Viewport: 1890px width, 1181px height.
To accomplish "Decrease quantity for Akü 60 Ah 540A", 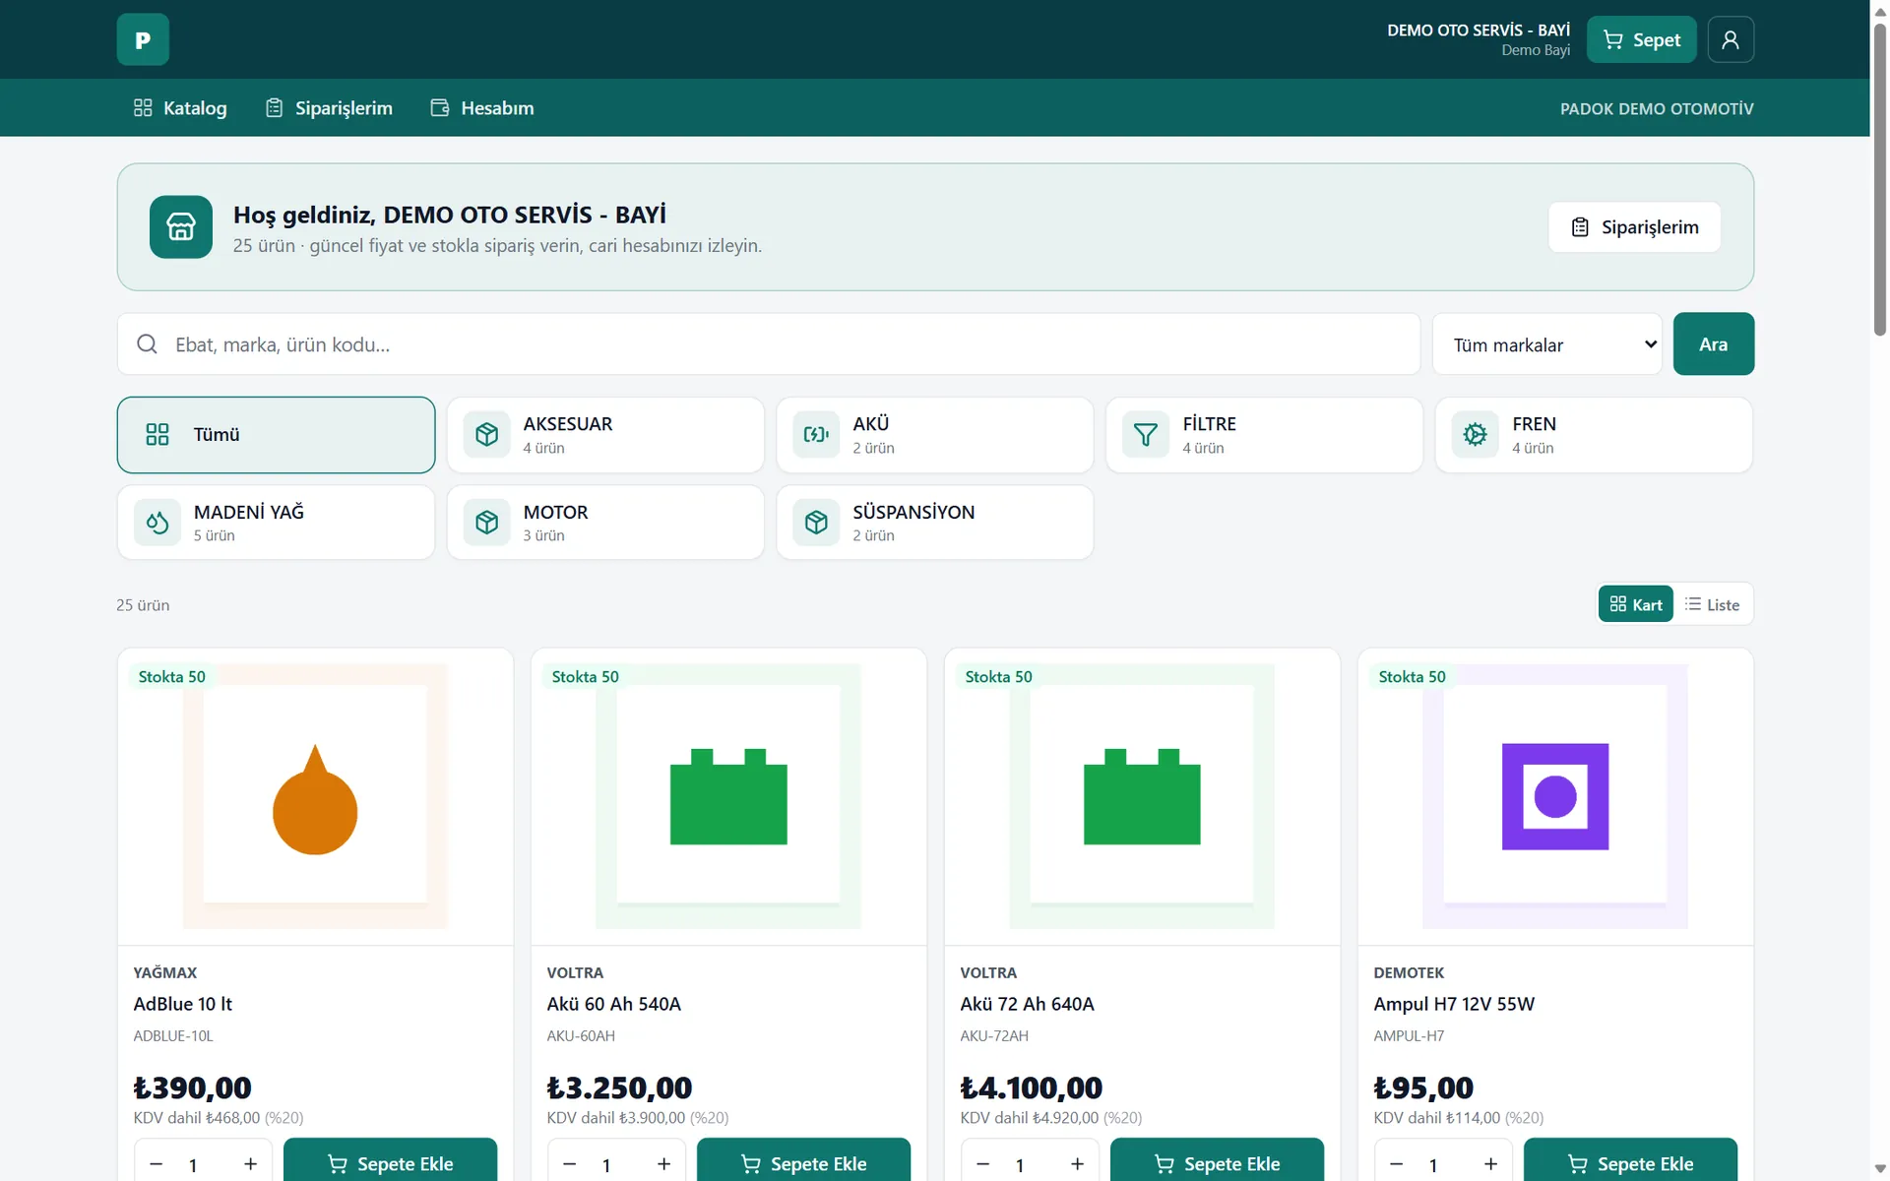I will (x=570, y=1164).
